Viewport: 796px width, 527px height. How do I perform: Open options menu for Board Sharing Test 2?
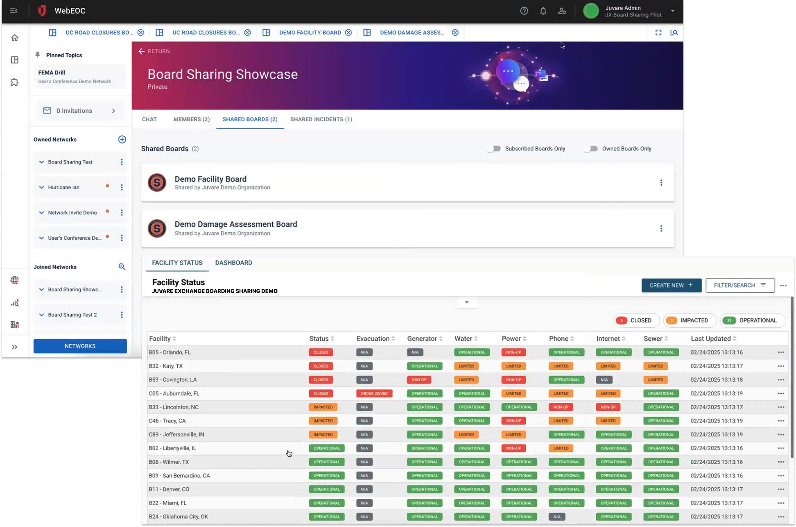point(122,315)
